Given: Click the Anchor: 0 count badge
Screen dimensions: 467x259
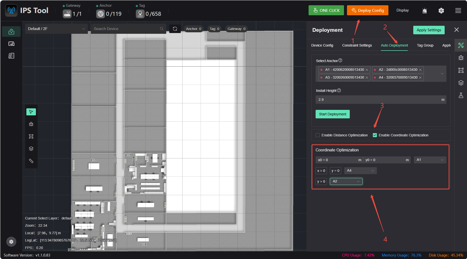Looking at the screenshot, I should pyautogui.click(x=194, y=29).
